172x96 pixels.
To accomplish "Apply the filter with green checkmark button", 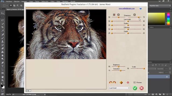I will [x=135, y=88].
